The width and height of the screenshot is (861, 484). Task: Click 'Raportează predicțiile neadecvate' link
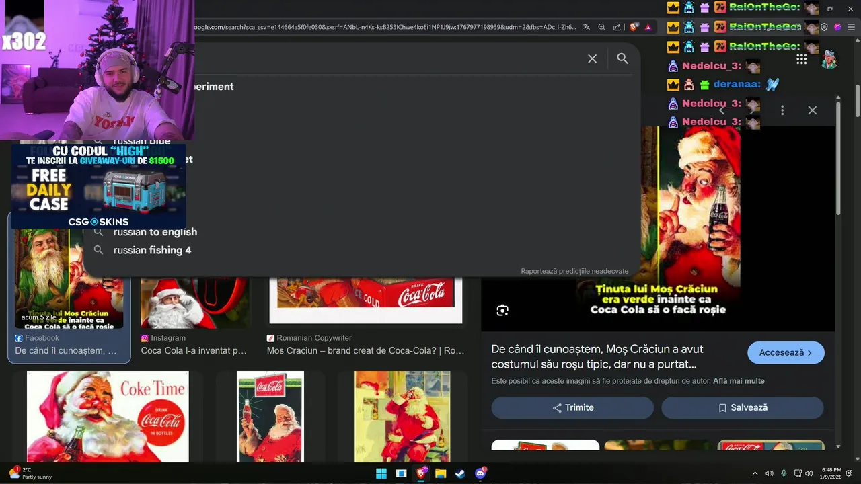pos(574,271)
